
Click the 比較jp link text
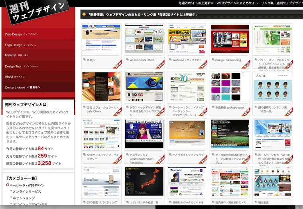(91, 60)
